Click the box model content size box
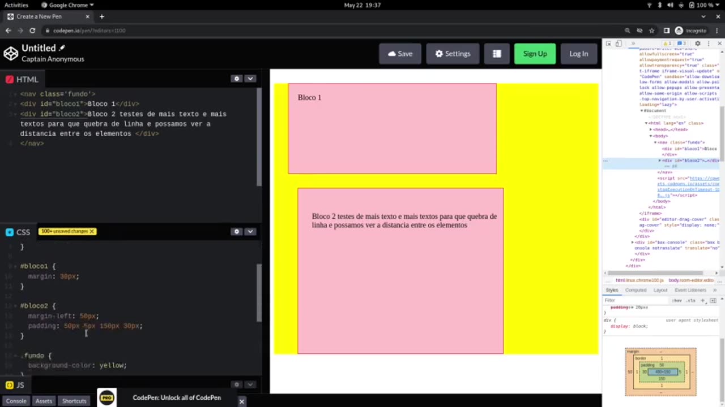This screenshot has width=725, height=407. pos(662,371)
